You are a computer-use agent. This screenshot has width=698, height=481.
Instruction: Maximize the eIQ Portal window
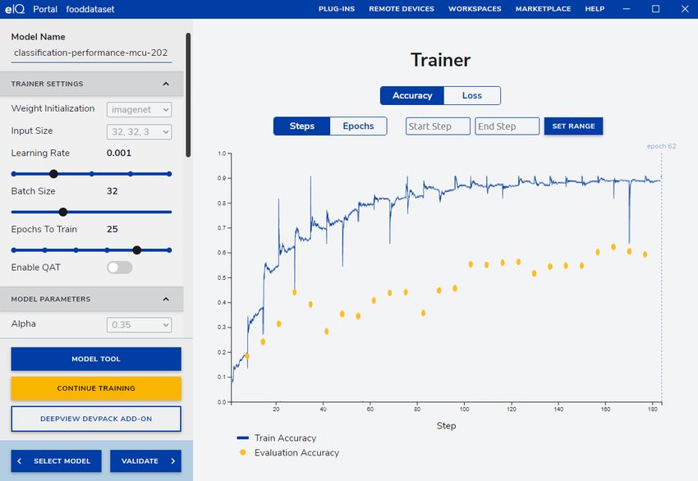coord(656,9)
